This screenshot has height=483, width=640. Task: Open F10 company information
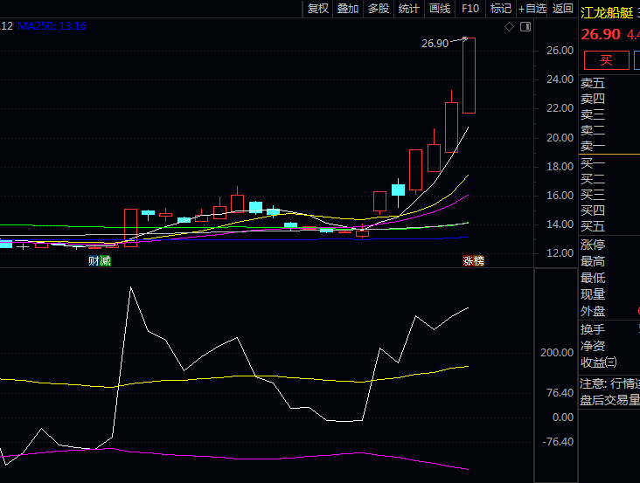(x=470, y=9)
